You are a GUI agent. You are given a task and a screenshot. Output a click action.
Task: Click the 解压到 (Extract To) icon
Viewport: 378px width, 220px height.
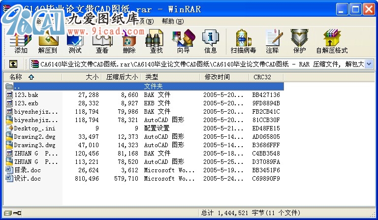point(48,41)
